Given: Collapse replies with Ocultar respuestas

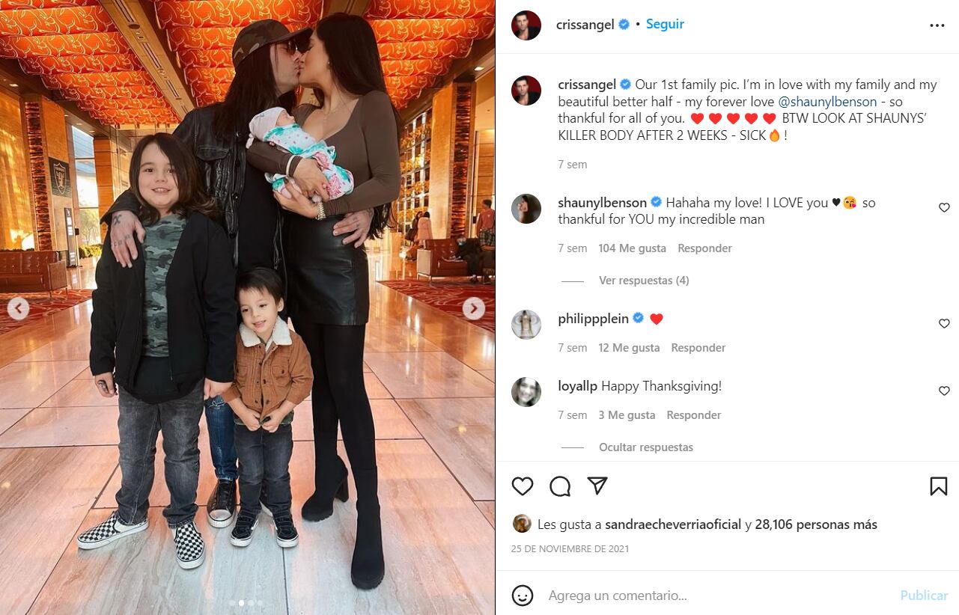Looking at the screenshot, I should click(646, 447).
